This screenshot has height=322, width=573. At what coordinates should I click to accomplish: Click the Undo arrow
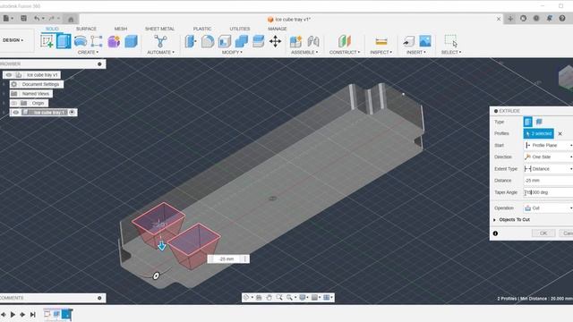click(x=37, y=18)
